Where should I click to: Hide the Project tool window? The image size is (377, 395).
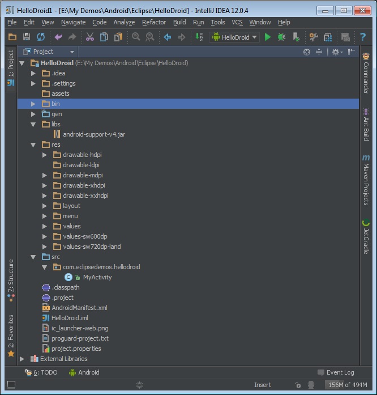[x=351, y=52]
